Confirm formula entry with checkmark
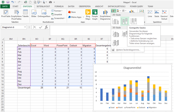 click(41, 27)
